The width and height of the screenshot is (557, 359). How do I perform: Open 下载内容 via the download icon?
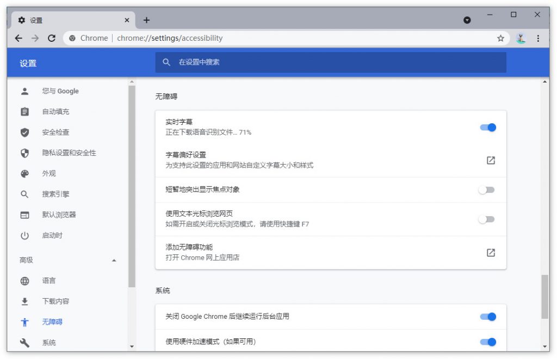coord(24,301)
